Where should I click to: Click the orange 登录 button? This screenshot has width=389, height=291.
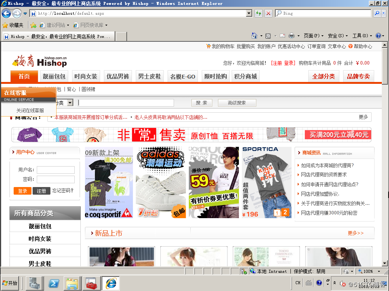click(x=22, y=191)
